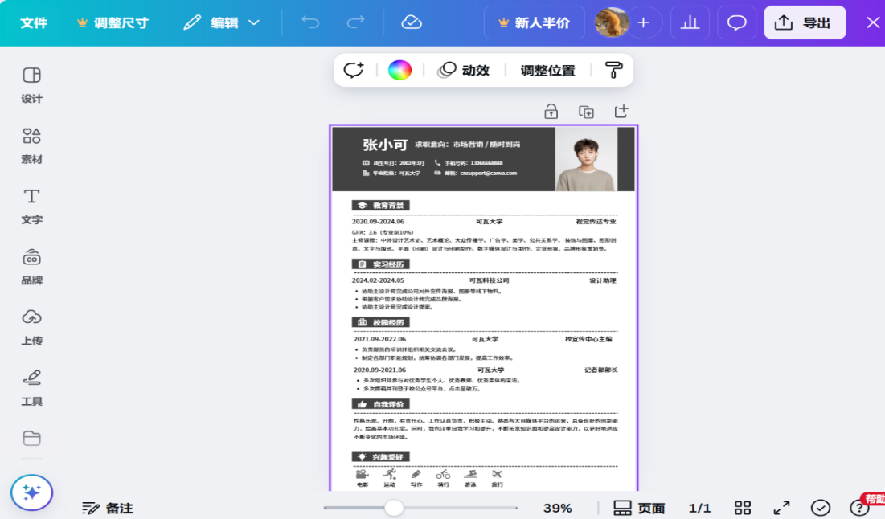The height and width of the screenshot is (519, 885).
Task: Select the paint roller style copy tool
Action: (x=613, y=70)
